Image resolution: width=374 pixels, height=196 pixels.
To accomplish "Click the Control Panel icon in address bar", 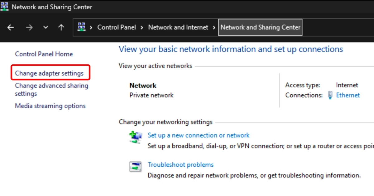I will pyautogui.click(x=81, y=27).
